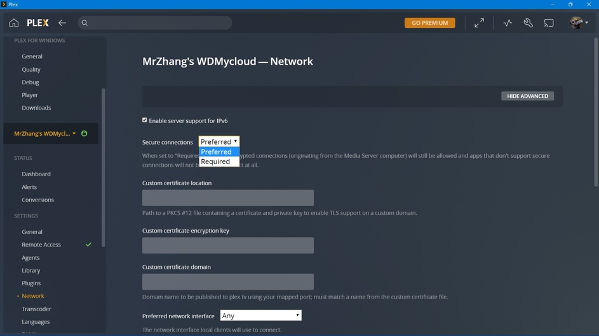
Task: Open the user avatar account menu
Action: 579,23
